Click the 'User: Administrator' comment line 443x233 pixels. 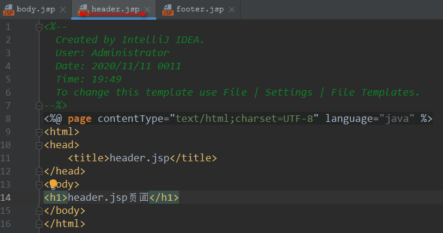click(x=112, y=53)
